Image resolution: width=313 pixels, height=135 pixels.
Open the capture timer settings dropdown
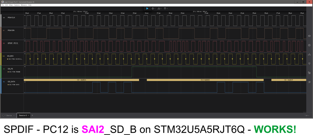point(153,8)
